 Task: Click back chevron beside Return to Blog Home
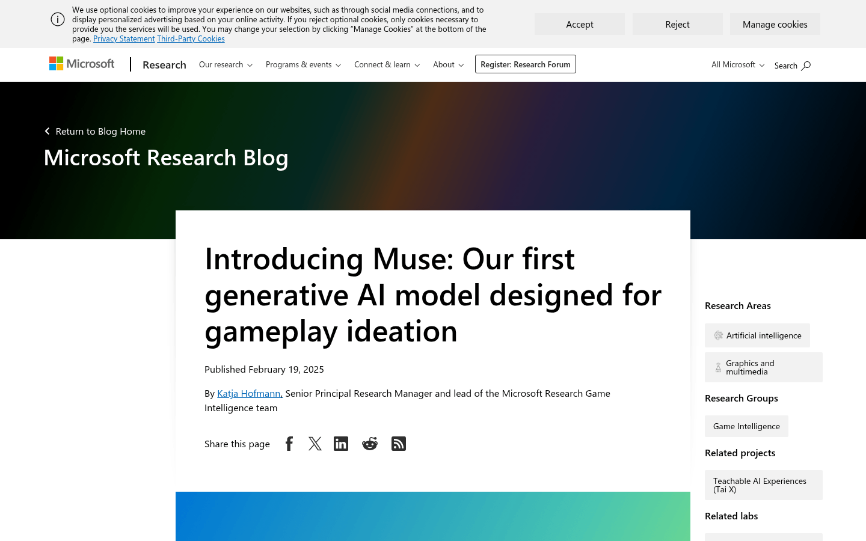tap(47, 131)
